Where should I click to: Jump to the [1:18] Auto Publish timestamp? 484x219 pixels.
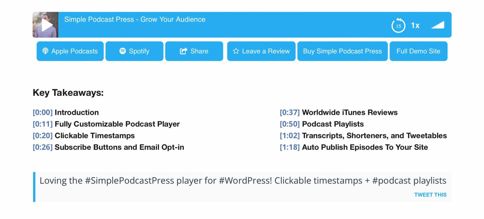tap(290, 147)
